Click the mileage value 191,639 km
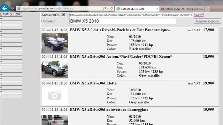 [147, 67]
